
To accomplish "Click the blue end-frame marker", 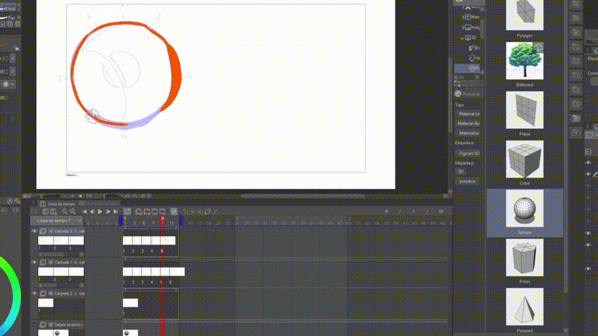I will click(181, 220).
